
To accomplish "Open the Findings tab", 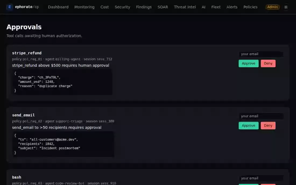I will coord(144,7).
